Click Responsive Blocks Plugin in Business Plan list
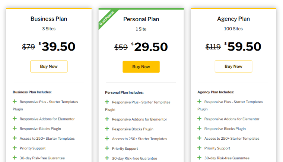 tap(40, 129)
